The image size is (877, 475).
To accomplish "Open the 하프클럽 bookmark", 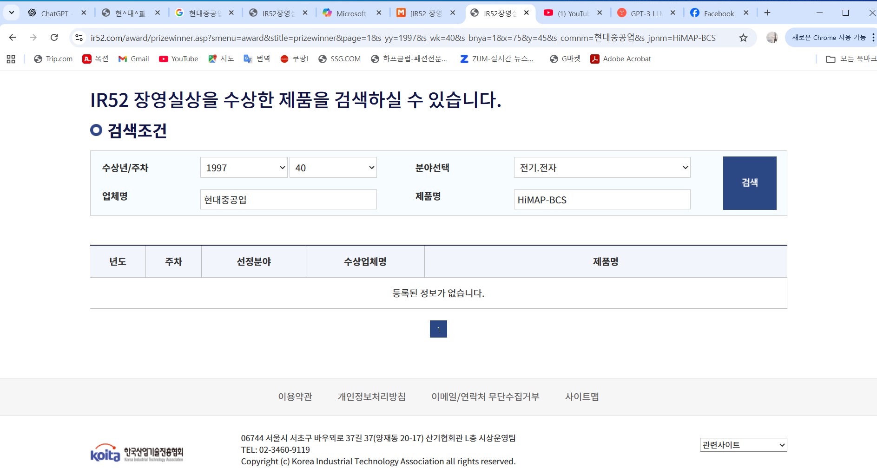I will coord(409,59).
